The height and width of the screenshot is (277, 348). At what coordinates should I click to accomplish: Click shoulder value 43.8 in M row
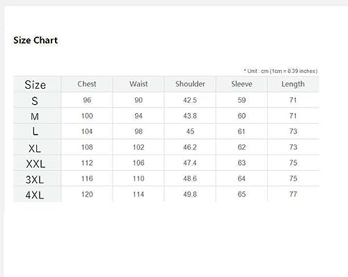pos(190,116)
